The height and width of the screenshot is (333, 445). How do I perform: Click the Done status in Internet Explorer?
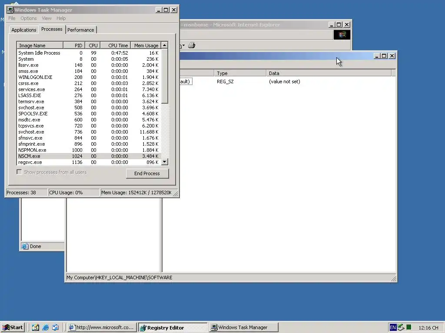[x=36, y=246]
